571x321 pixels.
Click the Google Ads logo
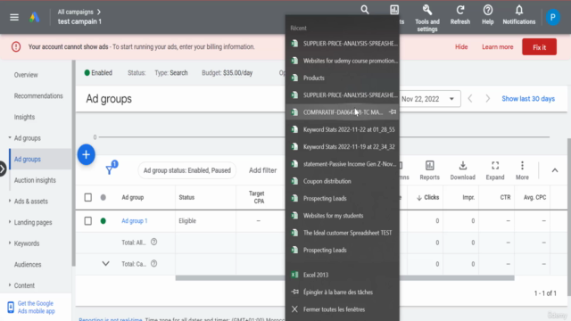(35, 17)
